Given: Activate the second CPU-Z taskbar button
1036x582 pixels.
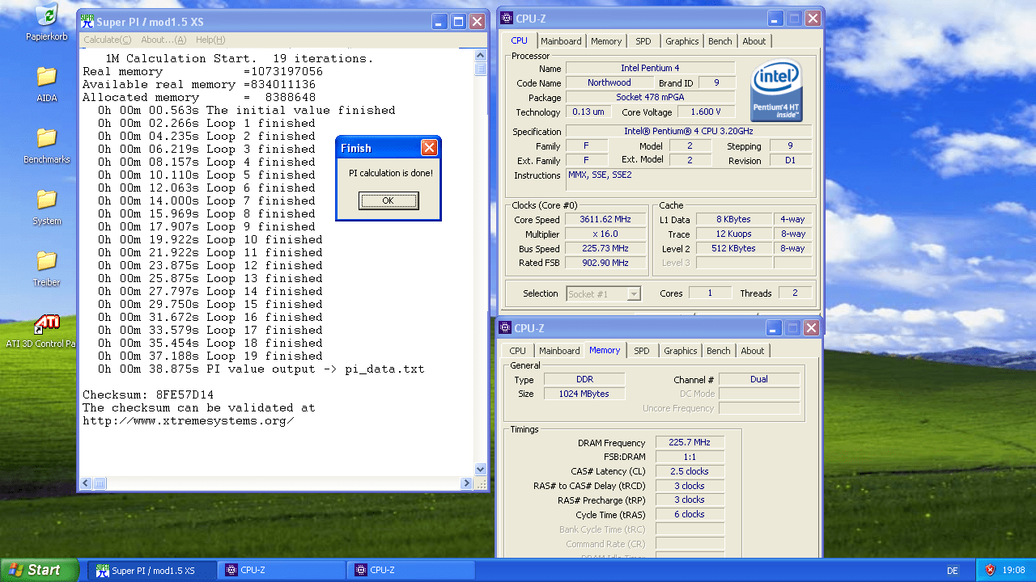Looking at the screenshot, I should 411,571.
